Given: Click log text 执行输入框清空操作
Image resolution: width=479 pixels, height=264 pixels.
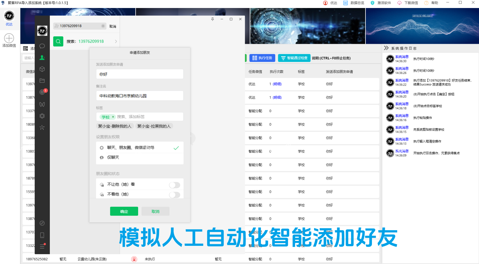Looking at the screenshot, I should (427, 141).
